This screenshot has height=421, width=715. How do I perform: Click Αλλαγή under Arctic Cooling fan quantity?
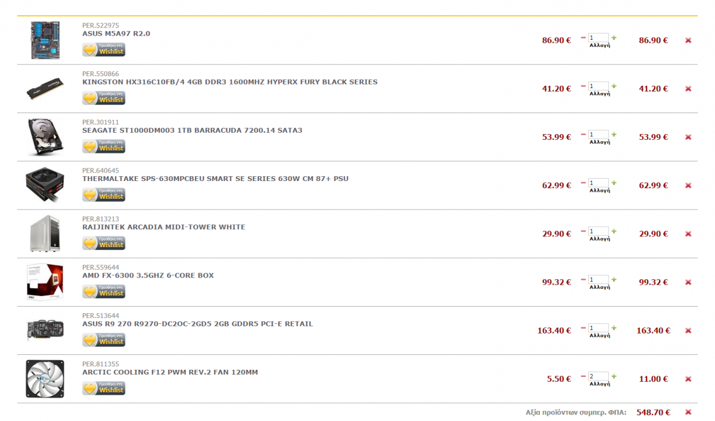point(599,384)
